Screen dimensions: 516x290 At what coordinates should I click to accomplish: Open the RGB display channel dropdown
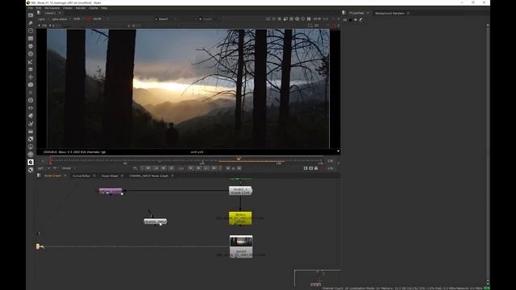(78, 19)
